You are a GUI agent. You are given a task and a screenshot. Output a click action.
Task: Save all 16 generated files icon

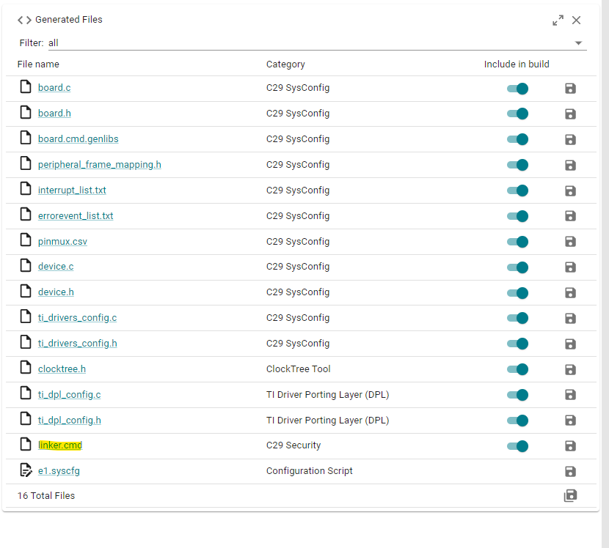coord(570,496)
